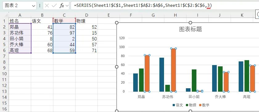This screenshot has width=259, height=112.
Task: Click cell containing 数学 header
Action: tap(64, 21)
